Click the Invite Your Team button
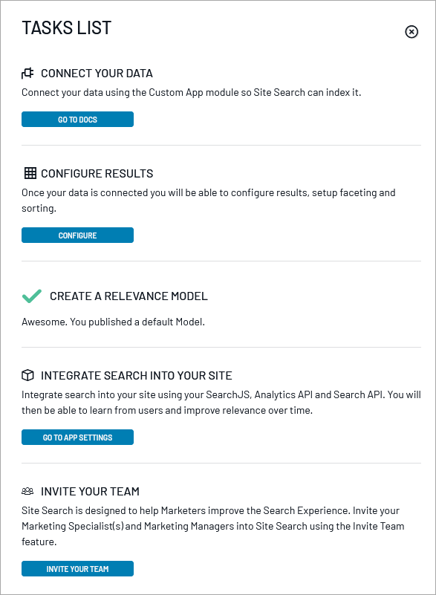The image size is (436, 595). pyautogui.click(x=77, y=568)
